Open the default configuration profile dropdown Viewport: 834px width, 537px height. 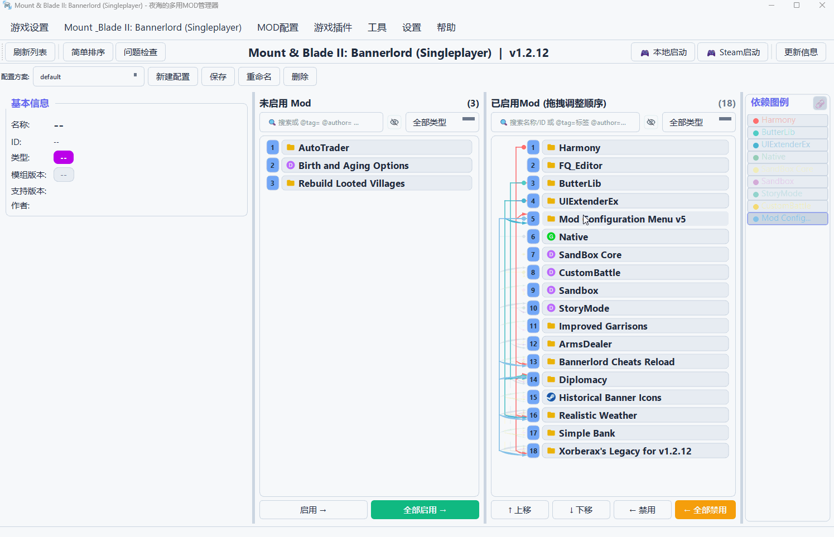pyautogui.click(x=89, y=76)
